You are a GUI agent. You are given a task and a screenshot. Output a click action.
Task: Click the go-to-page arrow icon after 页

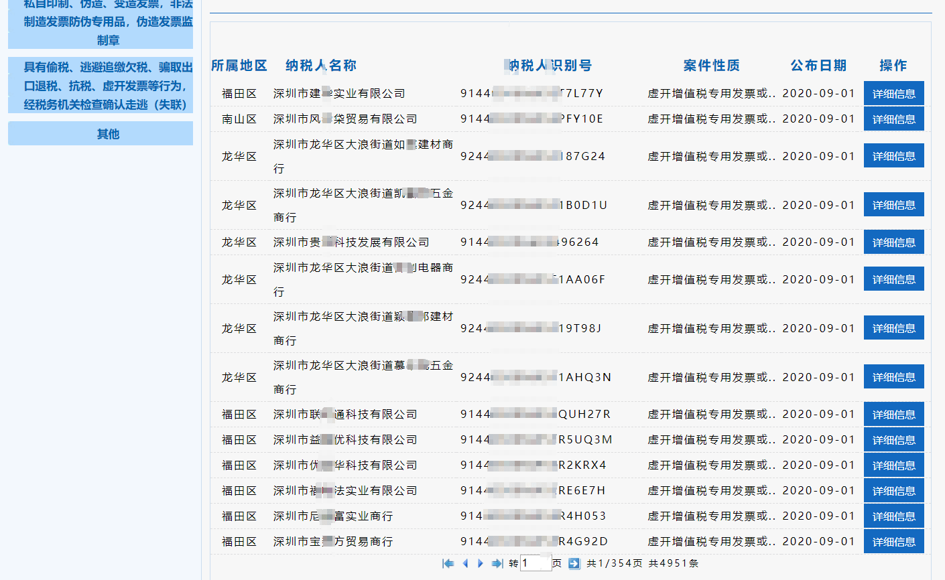tap(574, 563)
